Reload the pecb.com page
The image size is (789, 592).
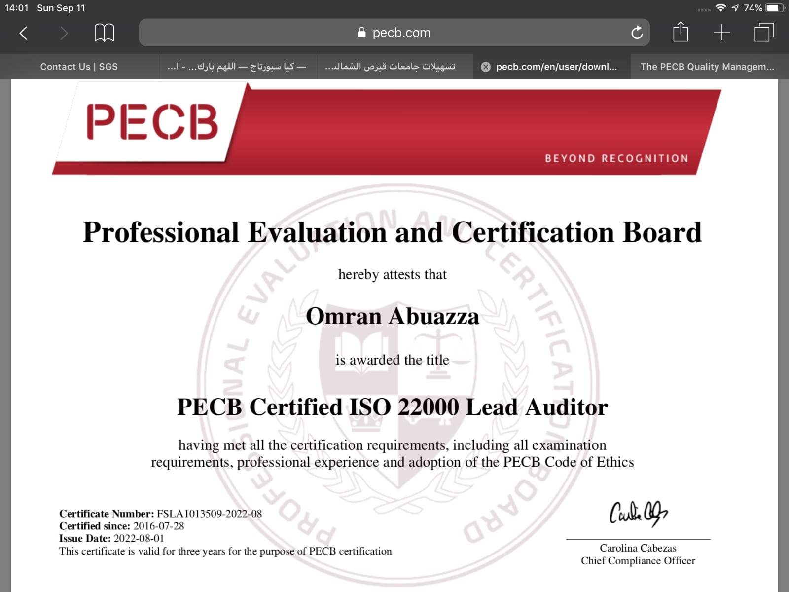coord(637,33)
